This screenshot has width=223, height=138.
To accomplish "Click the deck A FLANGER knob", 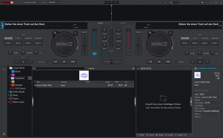I will point(23,52).
